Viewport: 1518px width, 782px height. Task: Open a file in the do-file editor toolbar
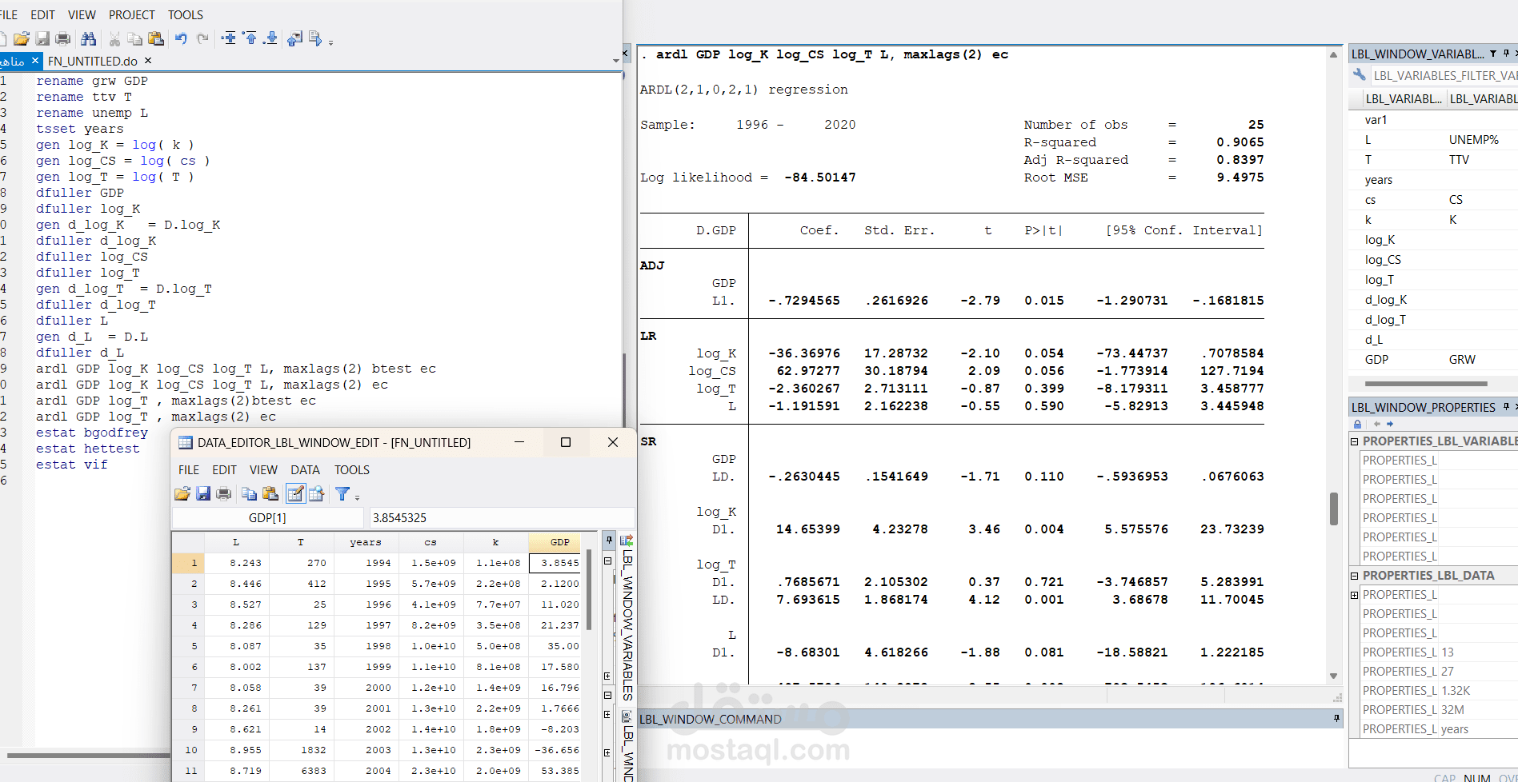(22, 38)
